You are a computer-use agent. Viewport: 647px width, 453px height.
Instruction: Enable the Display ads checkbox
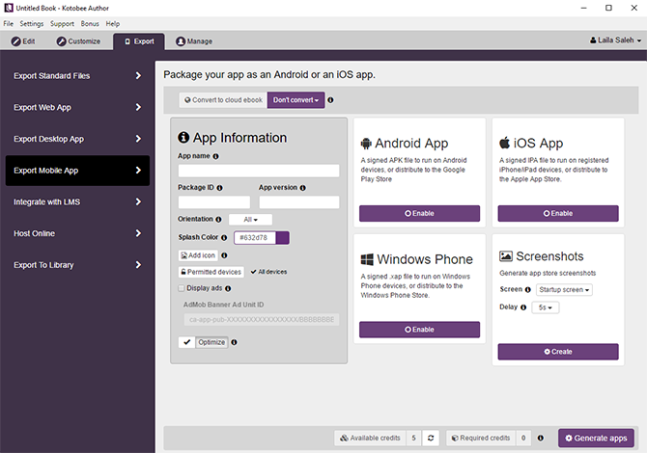pos(183,288)
